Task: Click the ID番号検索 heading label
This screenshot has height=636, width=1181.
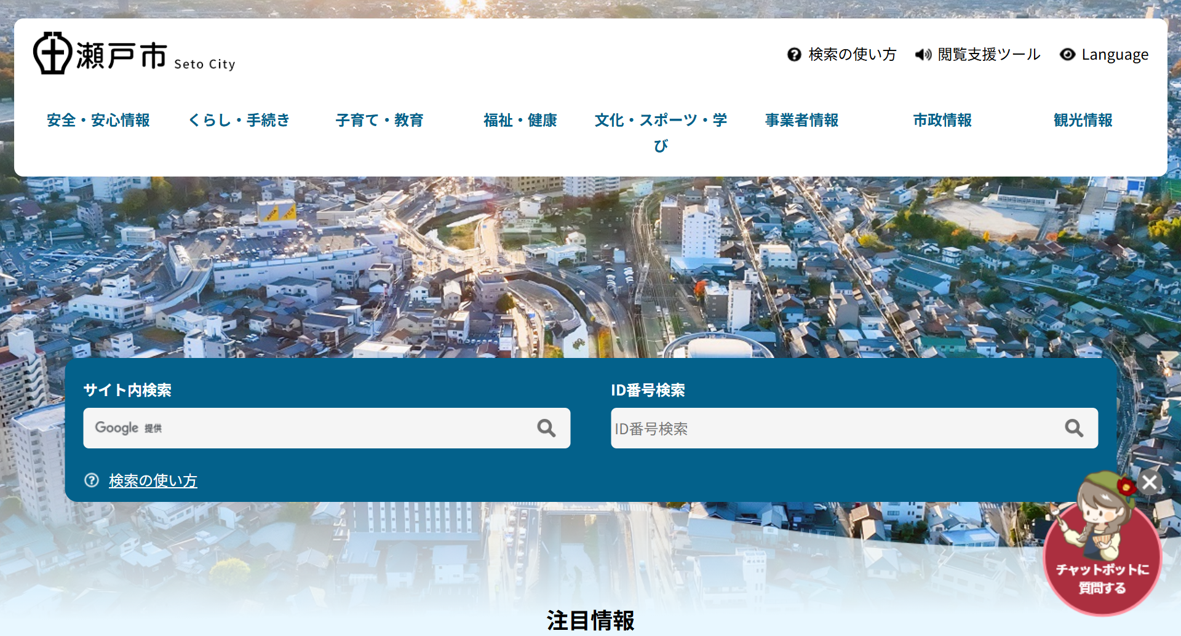Action: point(648,390)
